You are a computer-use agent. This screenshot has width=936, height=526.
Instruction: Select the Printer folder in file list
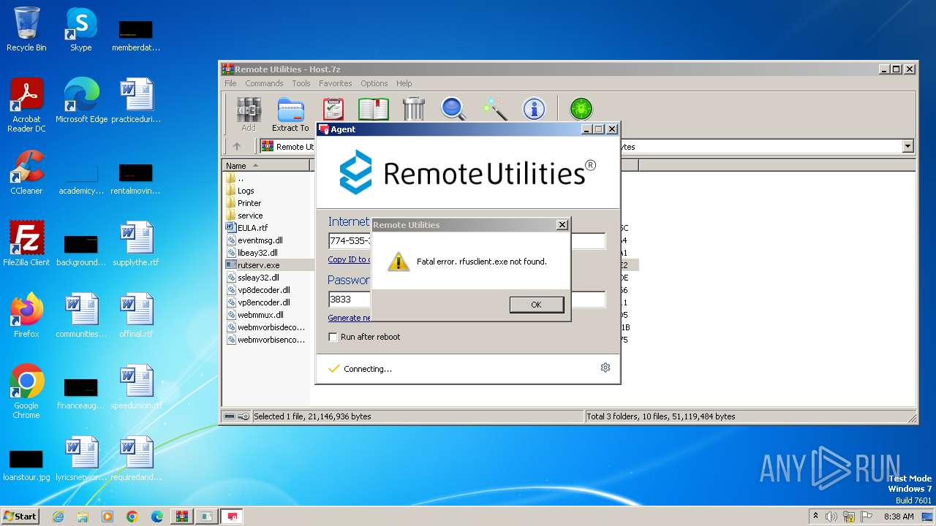[249, 203]
